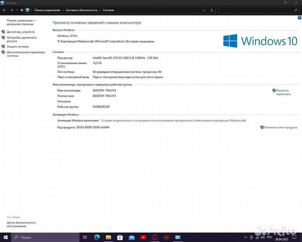Screen dimensions: 302x242
Task: Click computer name 'DESKTOP-TTAG1F4' in 'Имя компьютера' row
Action: (104, 91)
